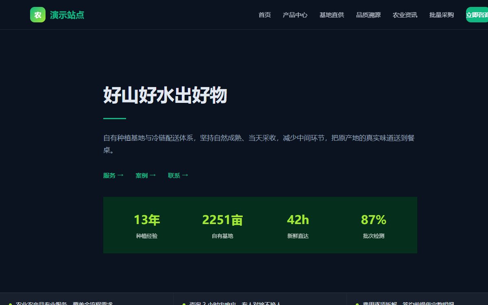
Task: Select the 87% statistic value
Action: click(374, 220)
